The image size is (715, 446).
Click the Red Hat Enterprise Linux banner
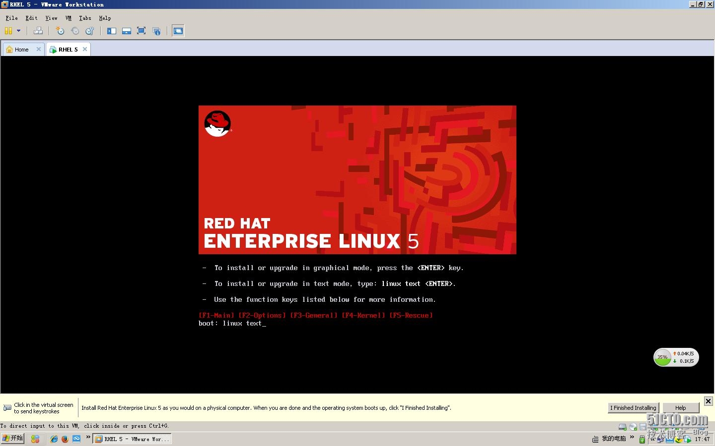pyautogui.click(x=357, y=180)
